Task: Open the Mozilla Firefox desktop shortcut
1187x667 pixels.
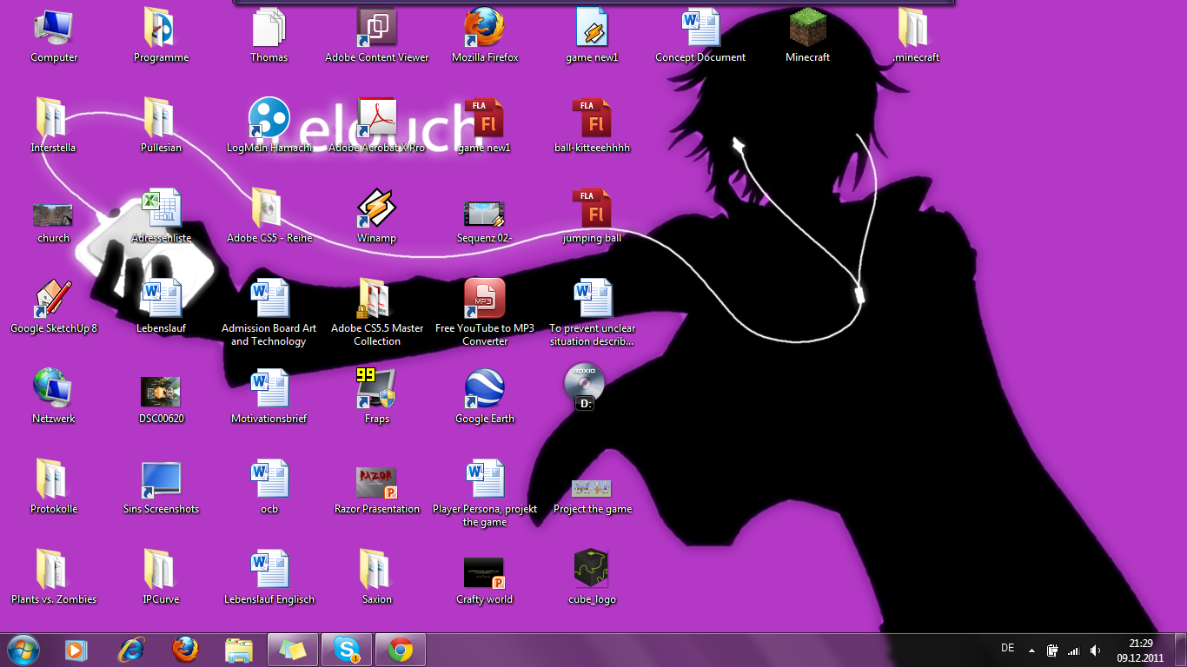Action: [484, 29]
